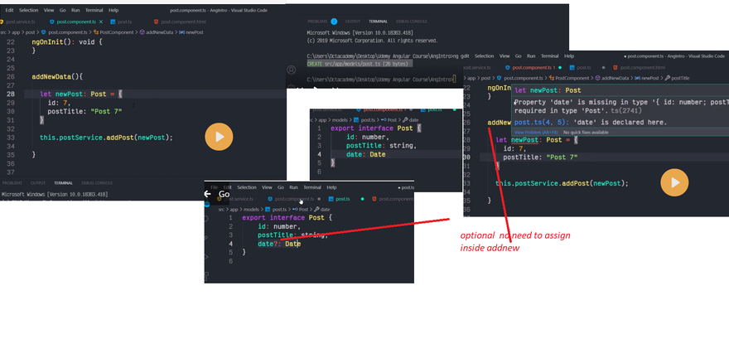
Task: Open OUTPUT panel tab below the left editor
Action: [x=38, y=183]
